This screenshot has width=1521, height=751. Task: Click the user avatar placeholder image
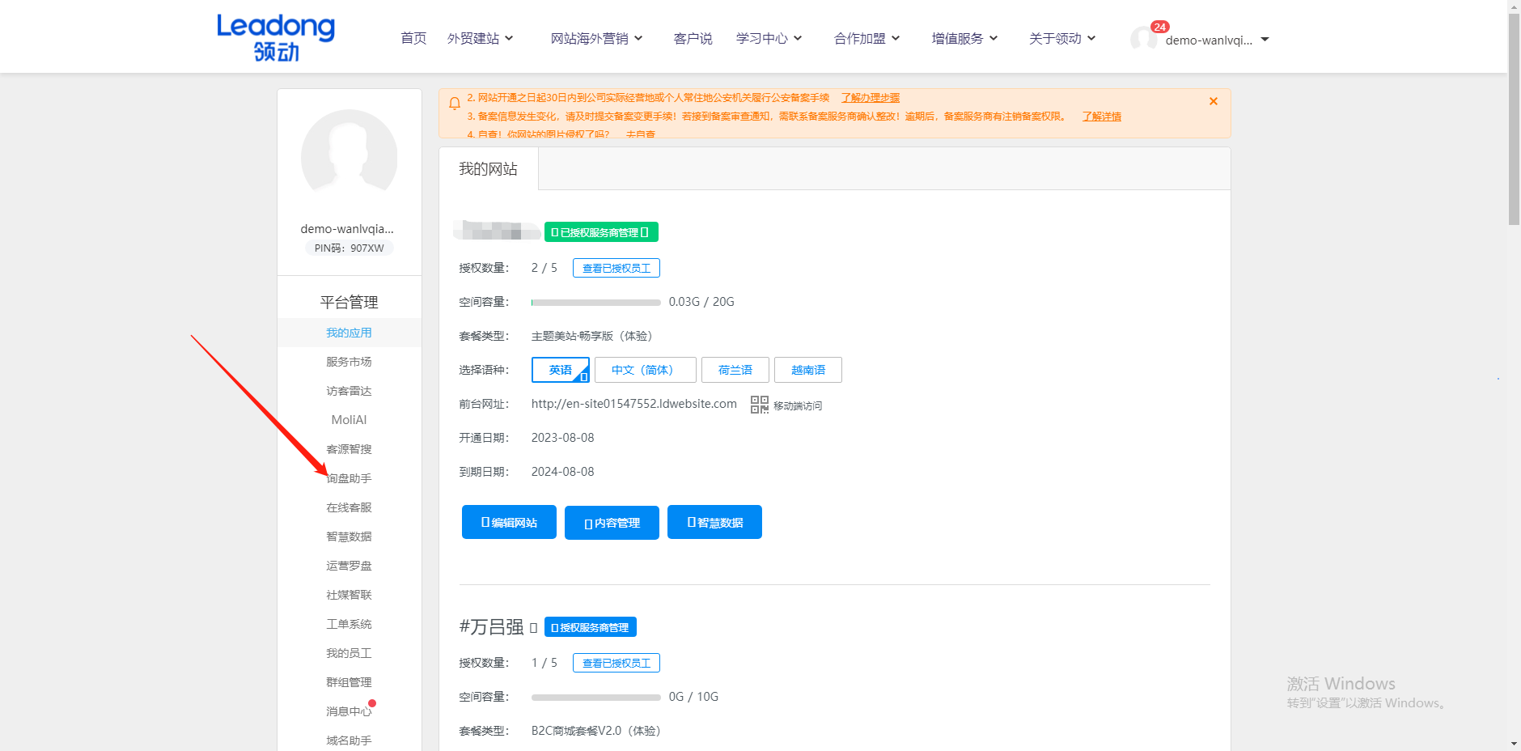(x=349, y=155)
